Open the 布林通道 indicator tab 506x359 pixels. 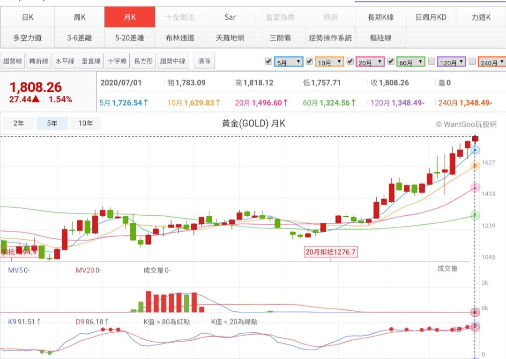(180, 38)
